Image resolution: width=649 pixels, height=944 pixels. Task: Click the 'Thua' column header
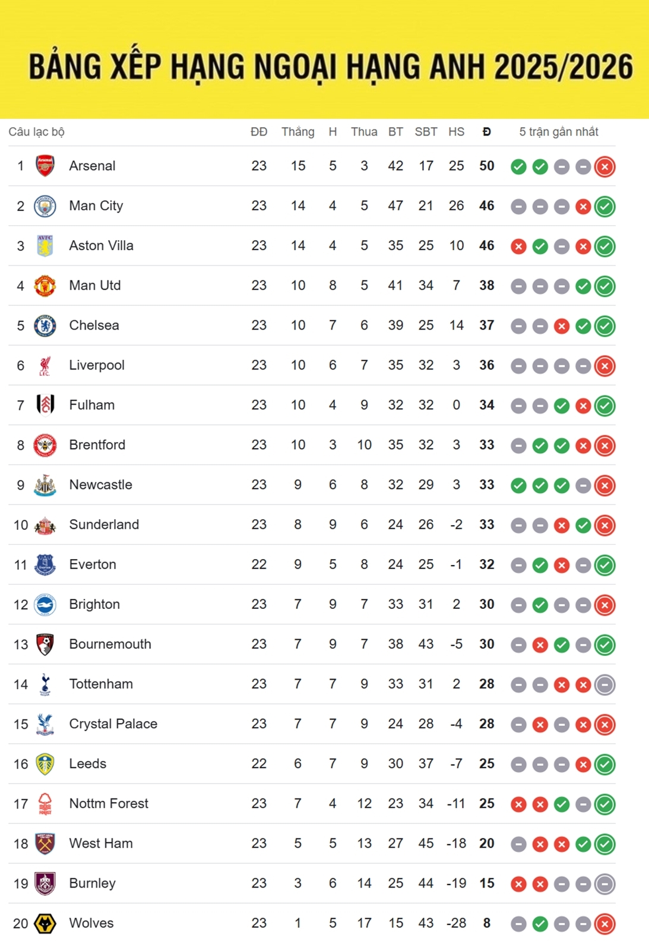[364, 132]
